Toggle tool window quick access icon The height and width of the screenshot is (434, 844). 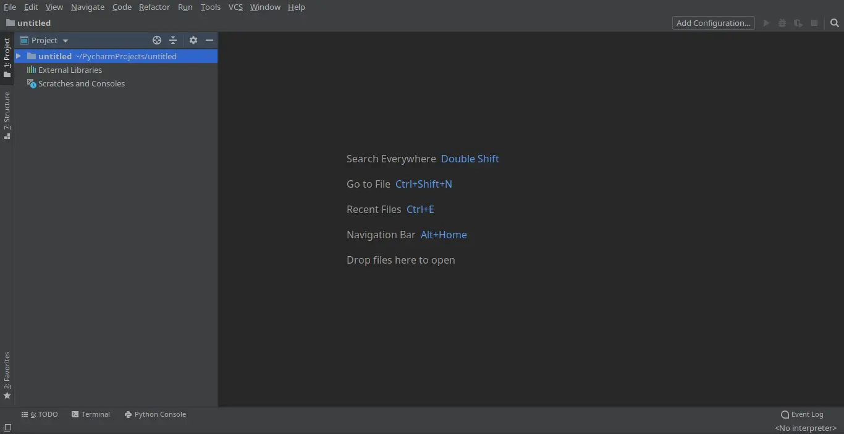pyautogui.click(x=7, y=428)
